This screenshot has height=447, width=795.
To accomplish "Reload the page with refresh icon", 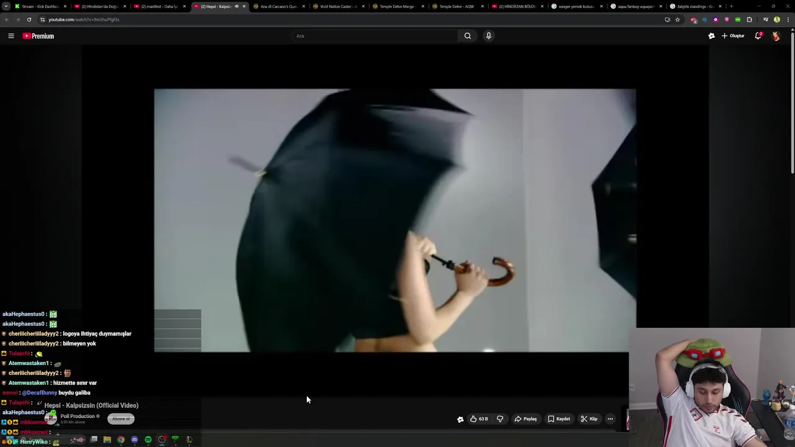I will (x=29, y=19).
